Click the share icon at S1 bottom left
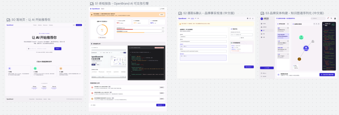The width and height of the screenshot is (339, 115). (x=91, y=105)
